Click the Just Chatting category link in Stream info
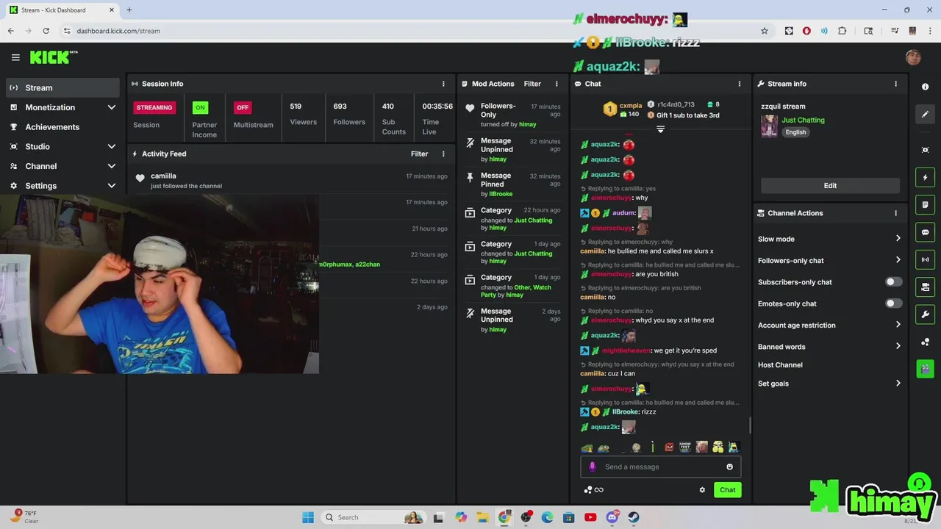The height and width of the screenshot is (529, 941). tap(803, 120)
